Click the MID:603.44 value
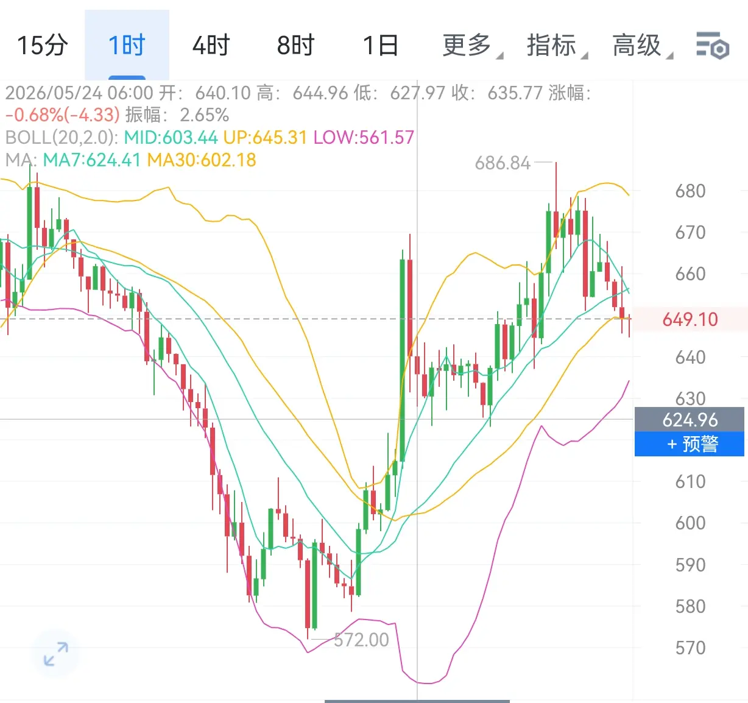Viewport: 748px width, 703px height. pos(171,137)
